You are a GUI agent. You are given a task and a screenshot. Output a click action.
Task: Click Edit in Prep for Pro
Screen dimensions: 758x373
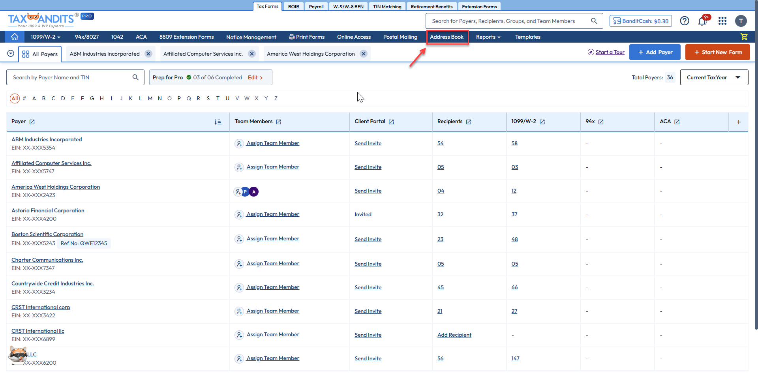(x=255, y=77)
